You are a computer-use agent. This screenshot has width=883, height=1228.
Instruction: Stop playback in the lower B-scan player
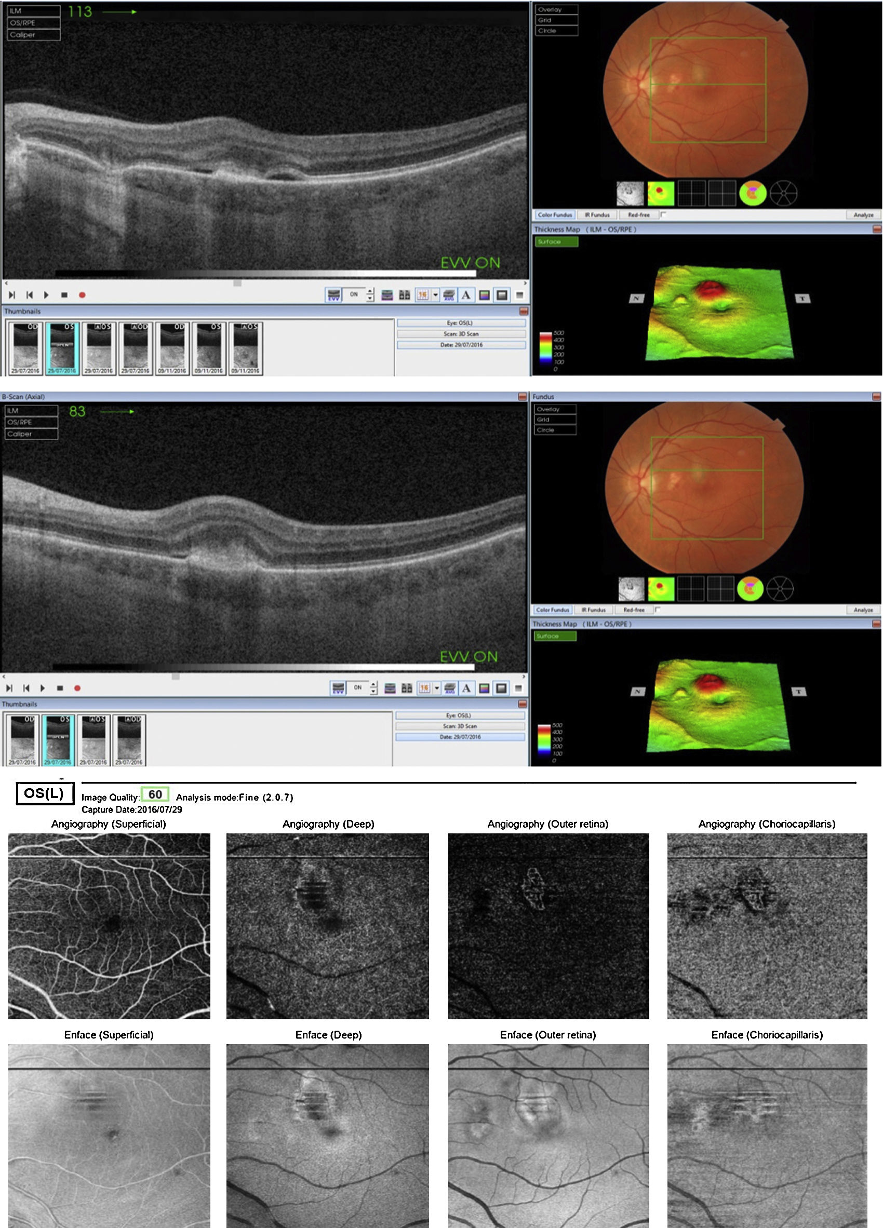coord(60,688)
